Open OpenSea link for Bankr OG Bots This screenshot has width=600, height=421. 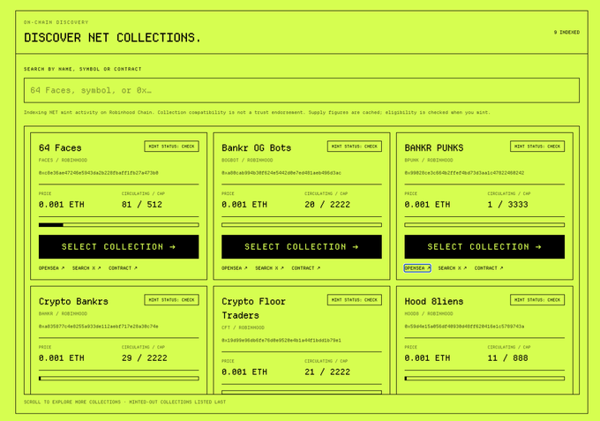tap(235, 268)
